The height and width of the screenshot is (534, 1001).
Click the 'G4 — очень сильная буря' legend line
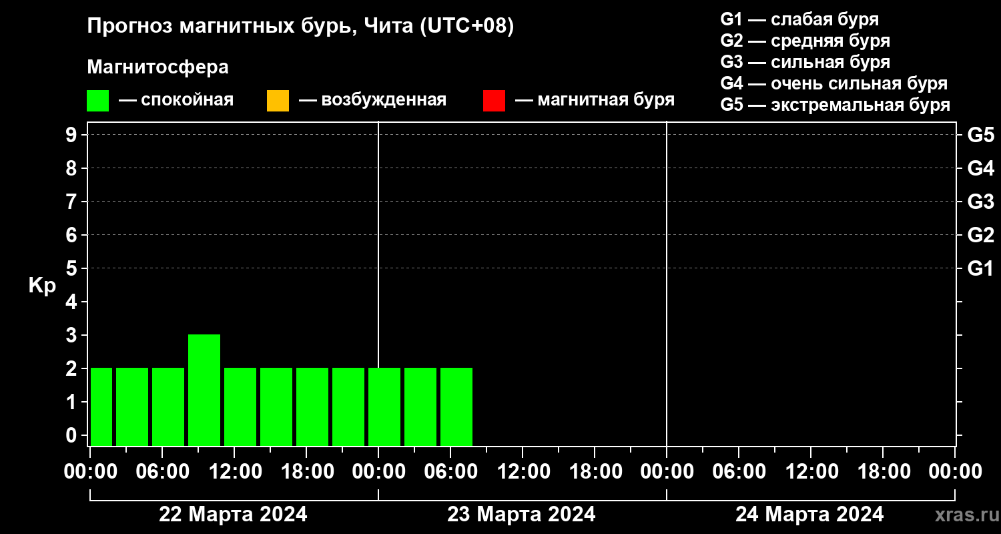point(834,83)
